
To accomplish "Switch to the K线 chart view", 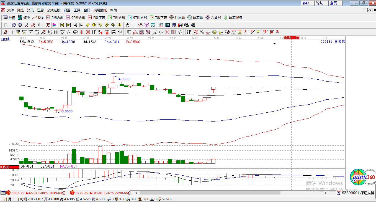I will (38, 17).
